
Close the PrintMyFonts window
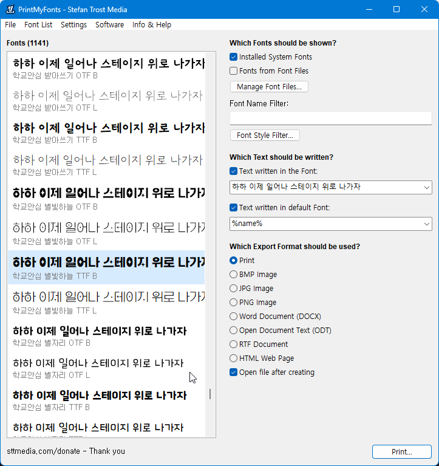424,9
